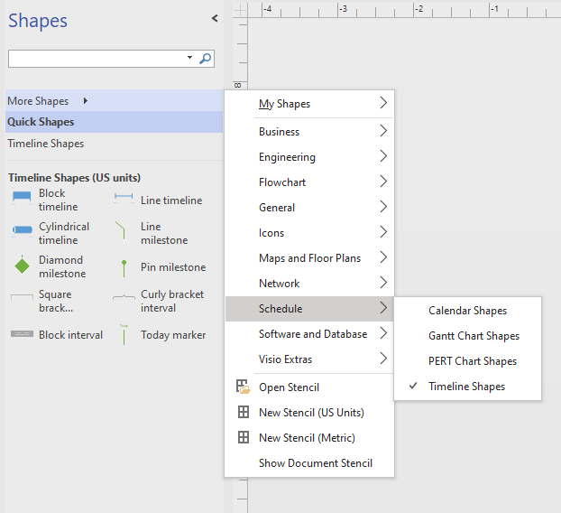Screen dimensions: 561x513
Task: Select the Square bracket interval icon
Action: [x=22, y=299]
